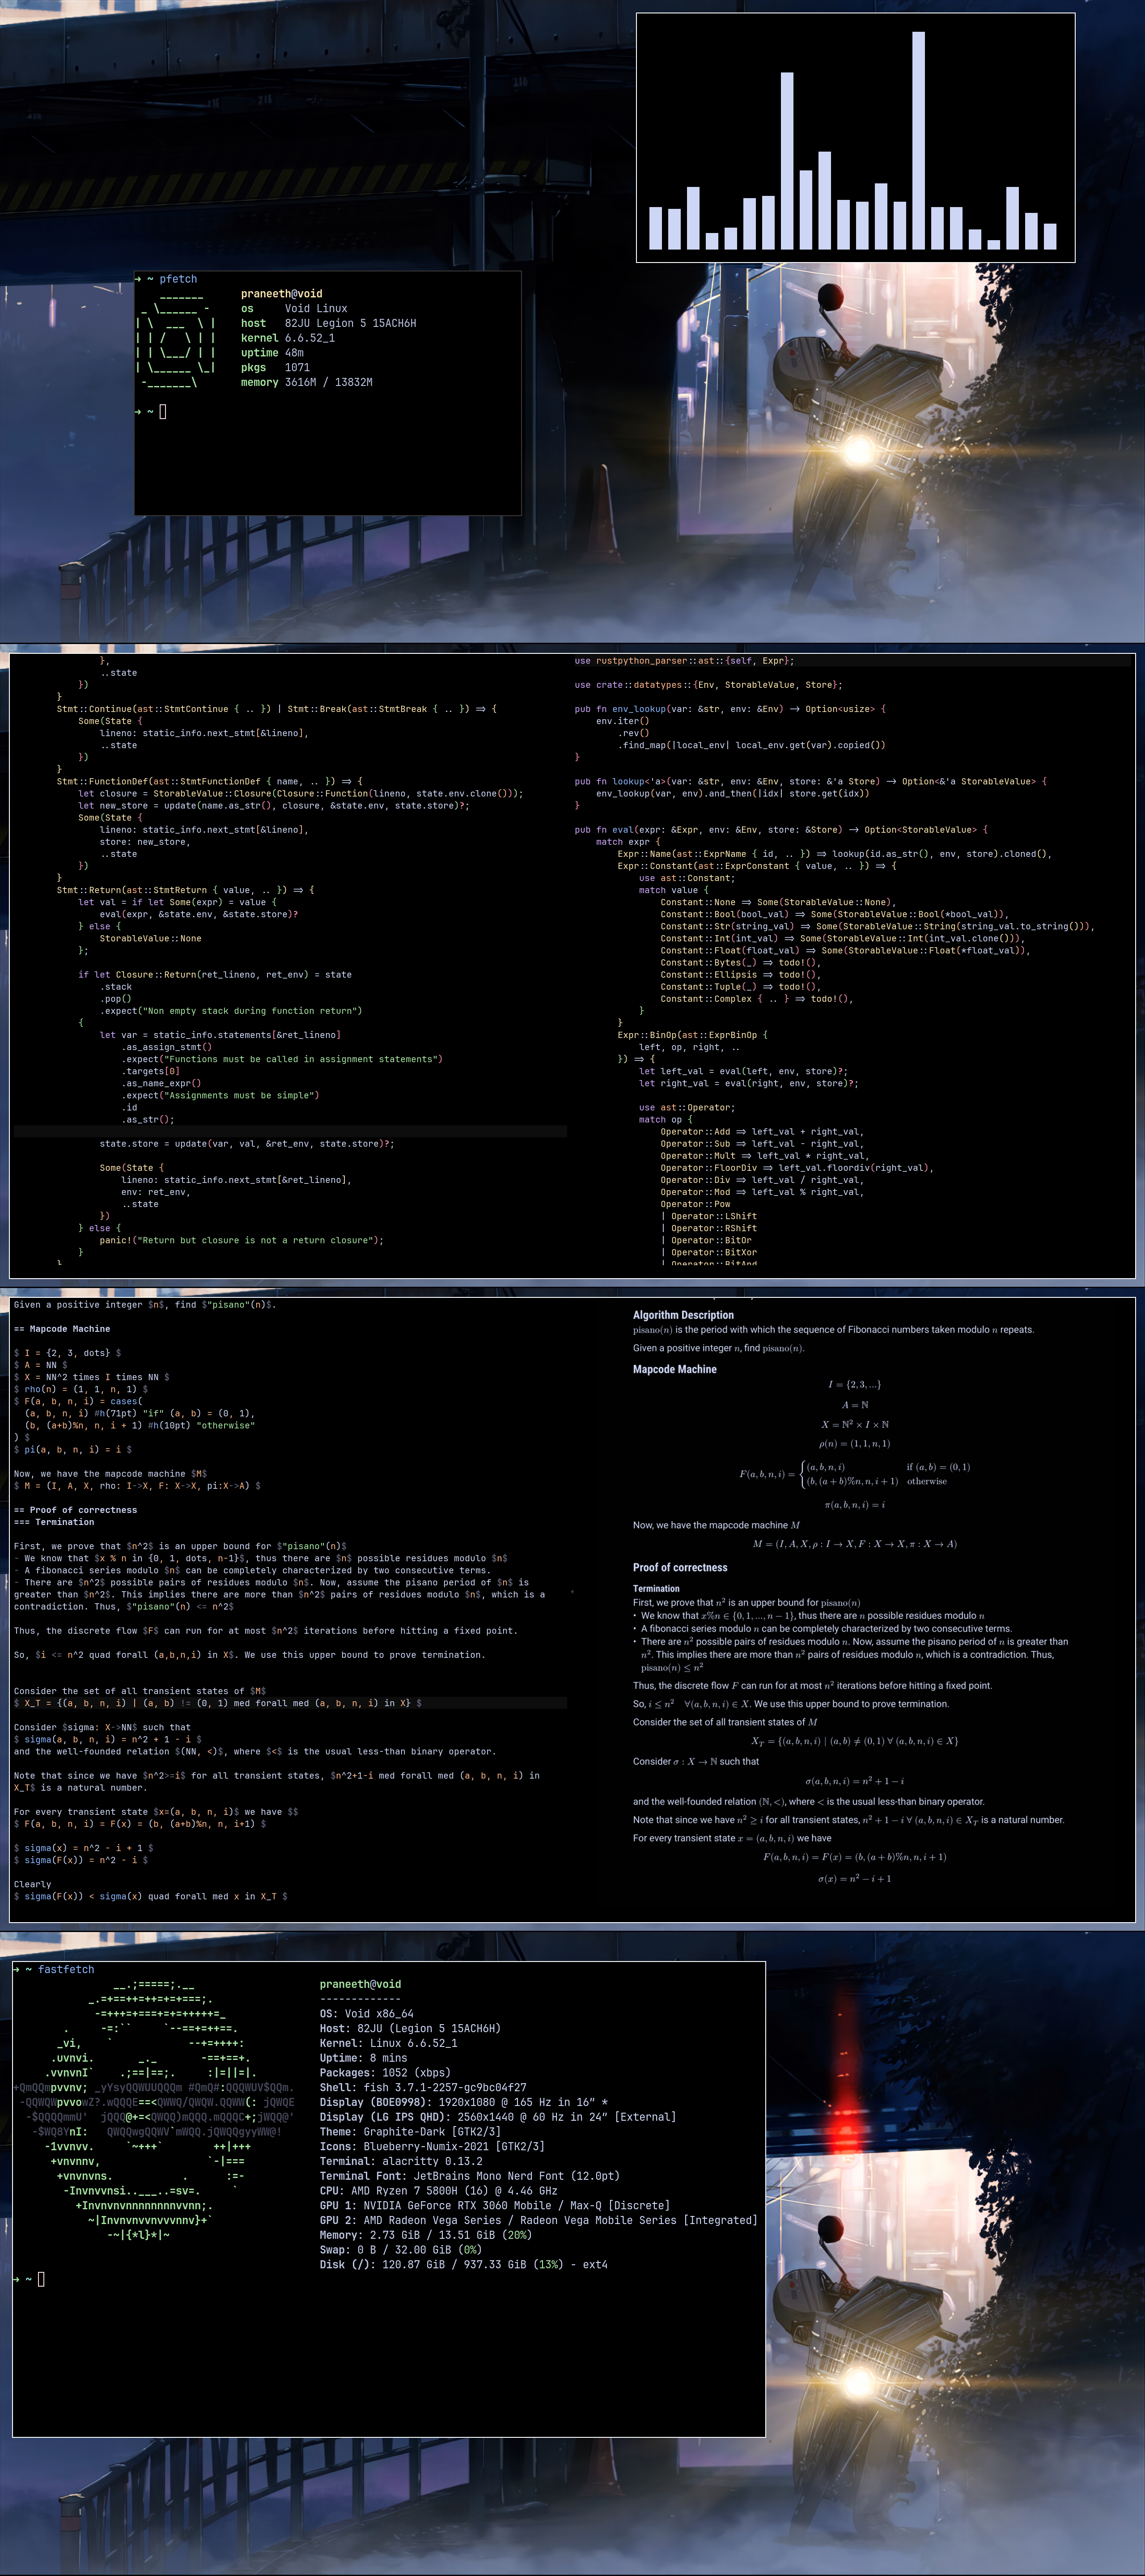Select the 'memory 3616M / 13832M' line
The width and height of the screenshot is (1145, 2576).
click(x=306, y=382)
